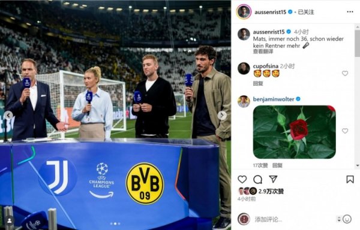Go to previous photo in carousel
The width and height of the screenshot is (360, 230).
click(x=8, y=115)
